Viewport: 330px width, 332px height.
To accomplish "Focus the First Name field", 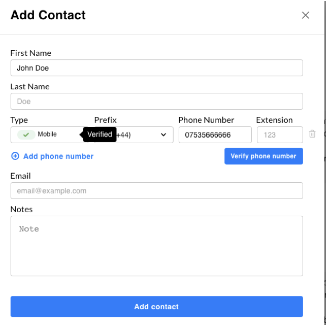I will [157, 68].
